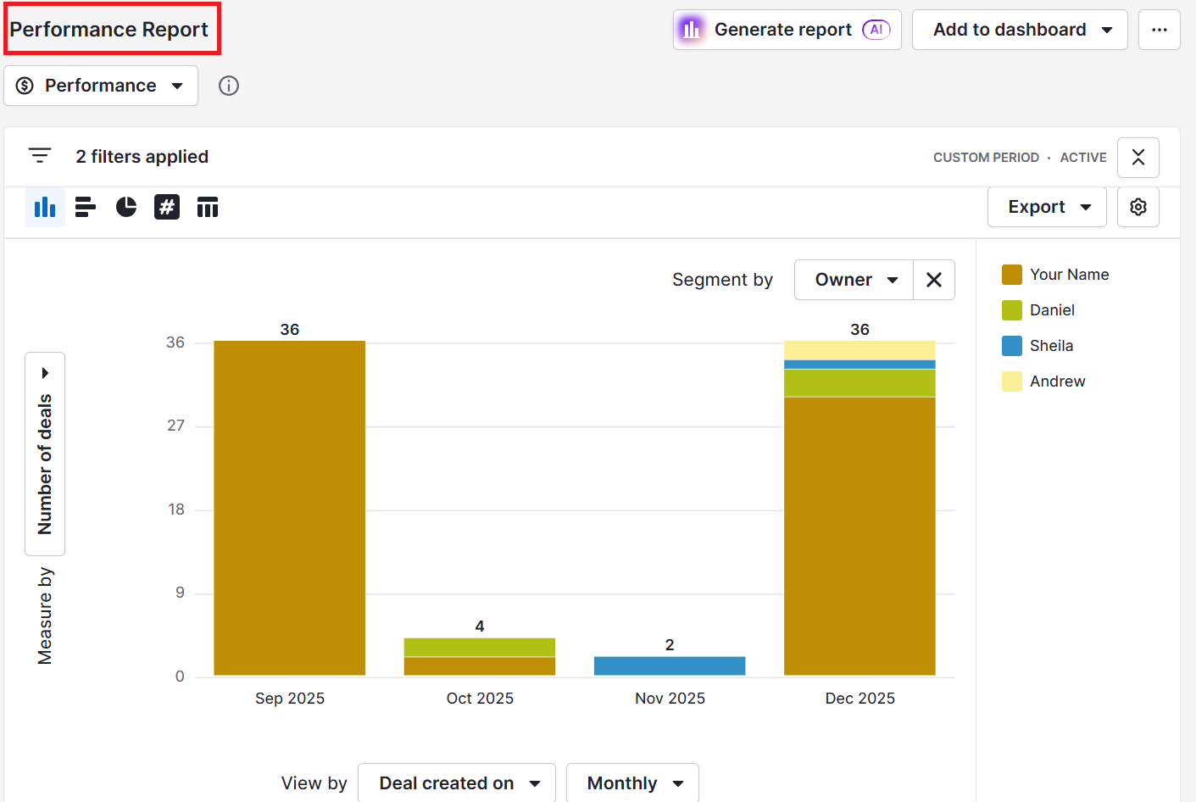
Task: Switch to the scorecard number view
Action: pyautogui.click(x=167, y=206)
